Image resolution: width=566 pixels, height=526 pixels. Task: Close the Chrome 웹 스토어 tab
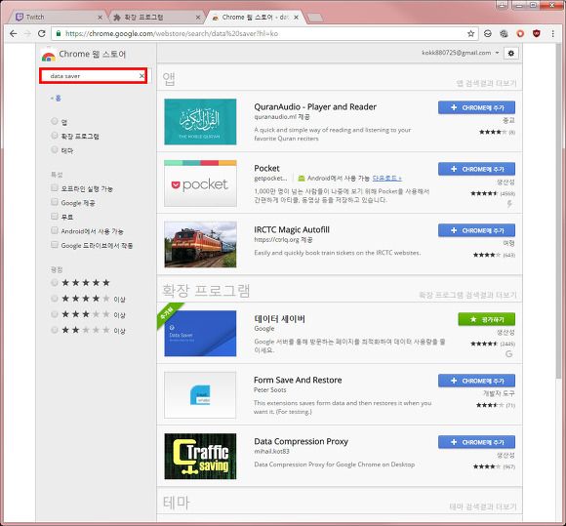[296, 18]
